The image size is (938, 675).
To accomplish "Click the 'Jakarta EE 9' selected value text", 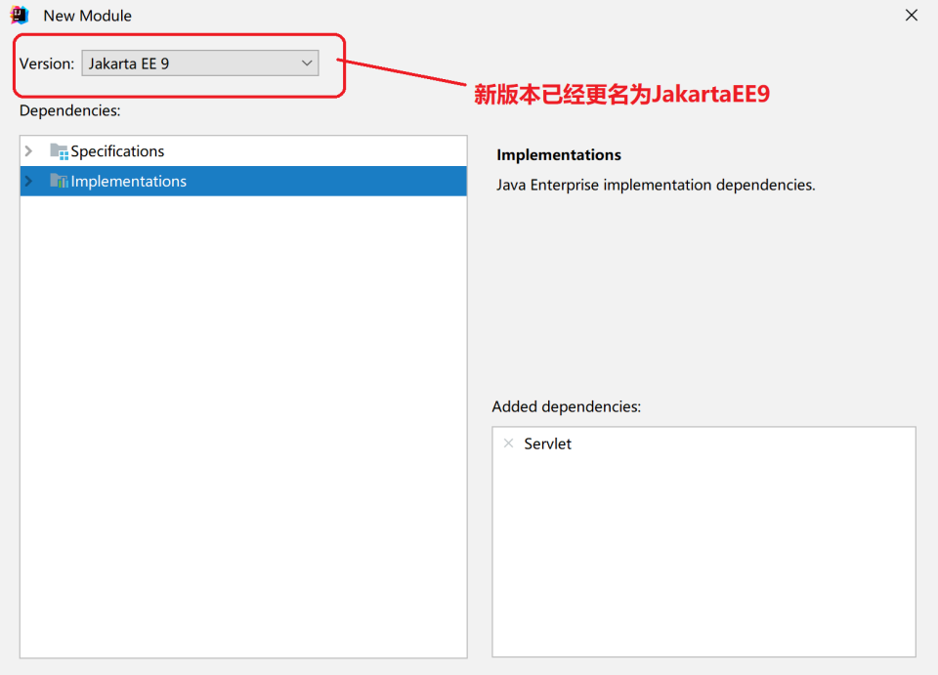I will pyautogui.click(x=129, y=63).
